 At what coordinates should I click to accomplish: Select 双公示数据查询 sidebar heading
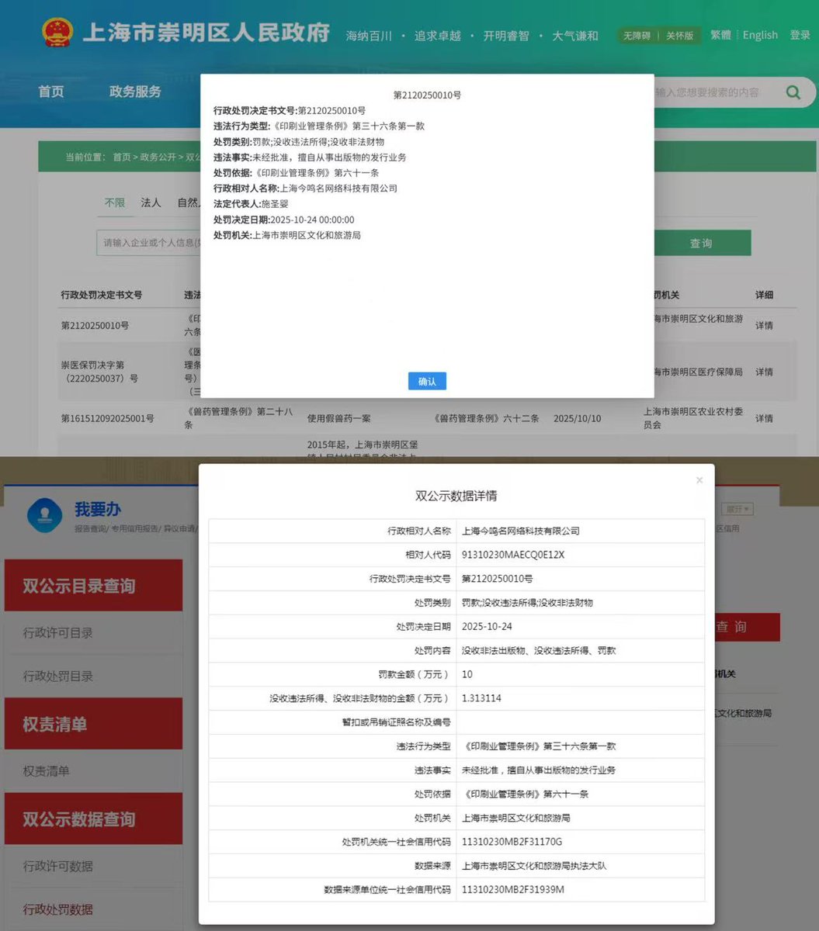(x=93, y=819)
